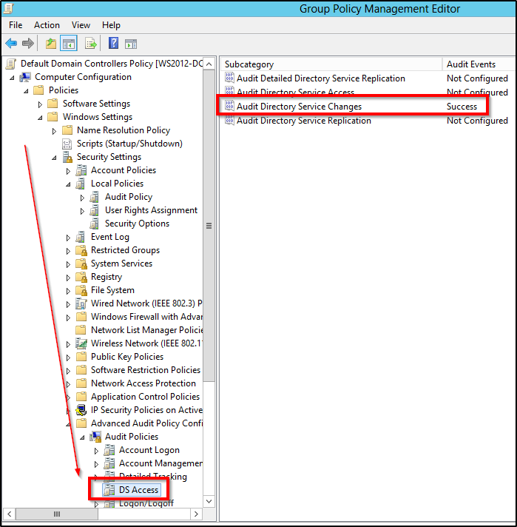517x527 pixels.
Task: Click the Back arrow toolbar button
Action: [x=11, y=44]
